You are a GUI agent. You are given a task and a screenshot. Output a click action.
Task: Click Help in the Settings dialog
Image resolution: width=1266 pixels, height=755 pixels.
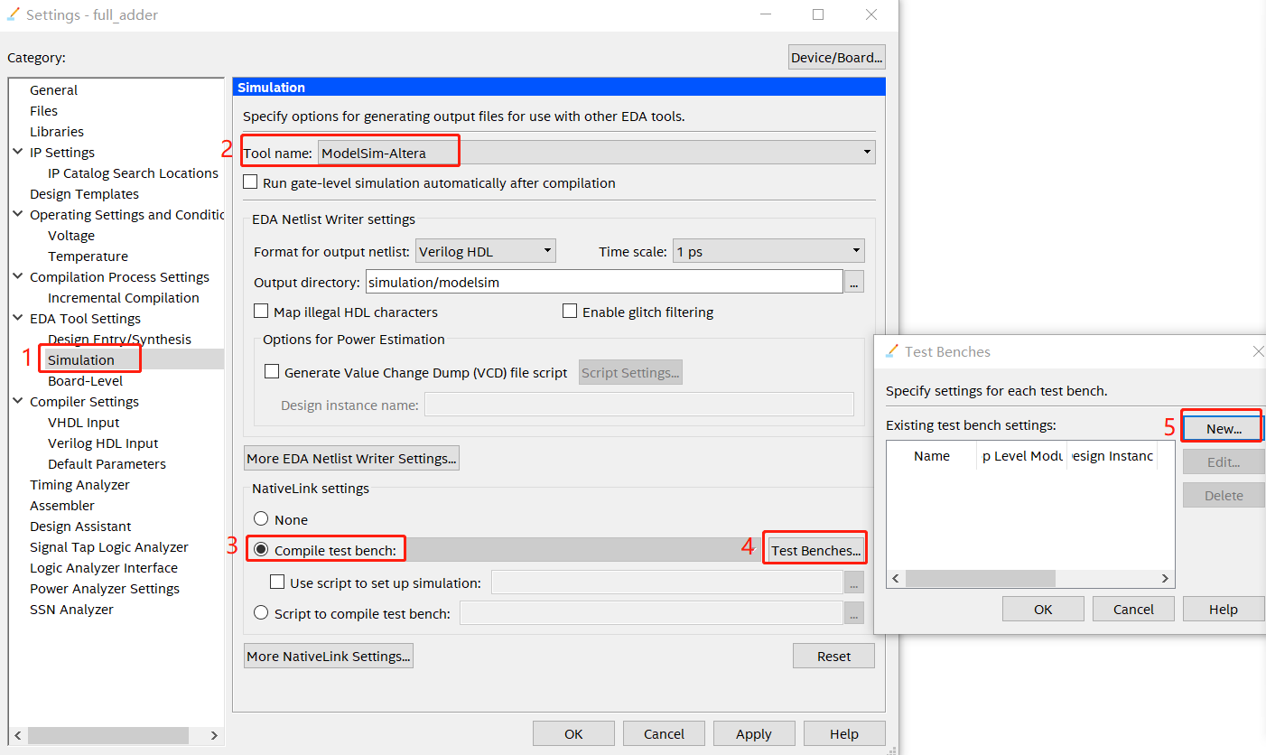click(x=844, y=733)
